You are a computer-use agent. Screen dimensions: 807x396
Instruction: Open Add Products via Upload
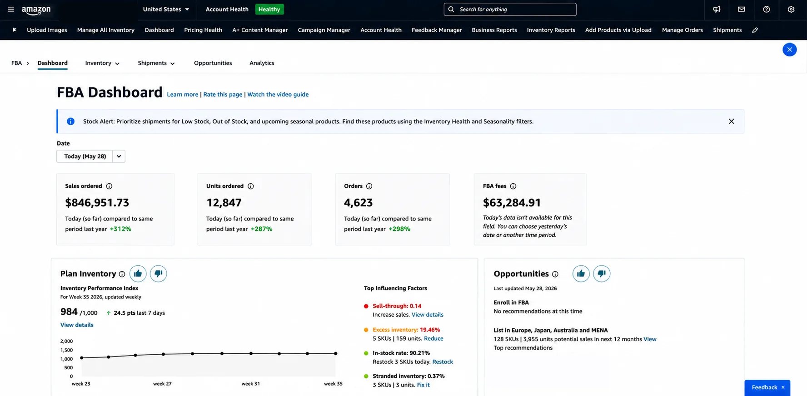click(618, 30)
